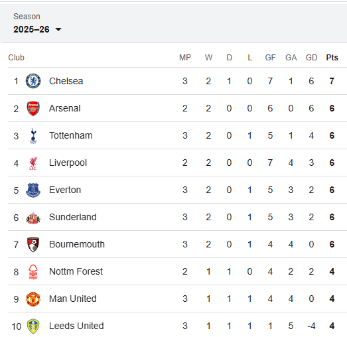Click the Nottm Forest tree crest

click(x=33, y=272)
